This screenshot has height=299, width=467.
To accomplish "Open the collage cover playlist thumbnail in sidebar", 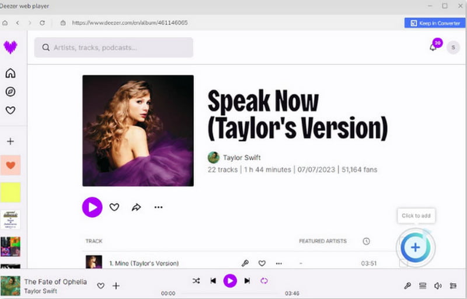I will click(11, 246).
